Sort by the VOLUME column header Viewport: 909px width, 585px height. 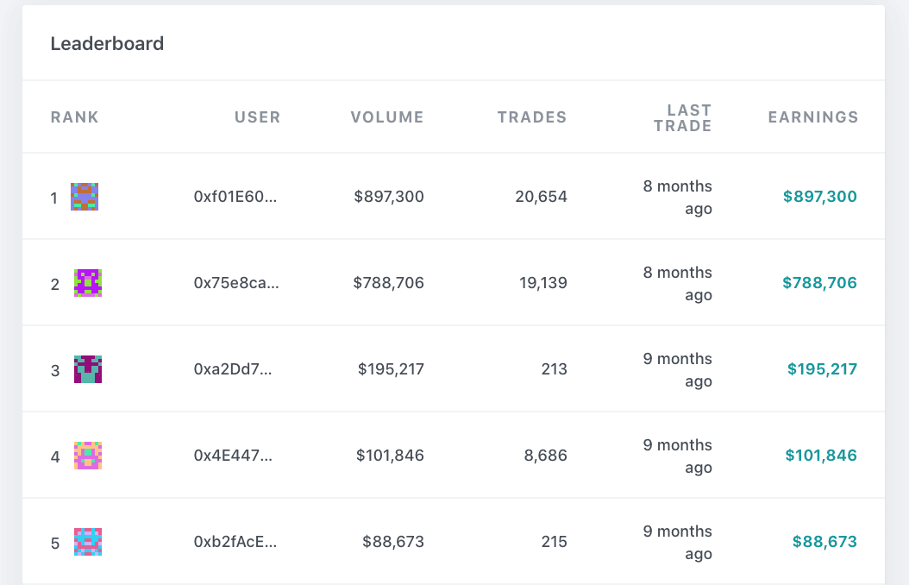(x=387, y=117)
